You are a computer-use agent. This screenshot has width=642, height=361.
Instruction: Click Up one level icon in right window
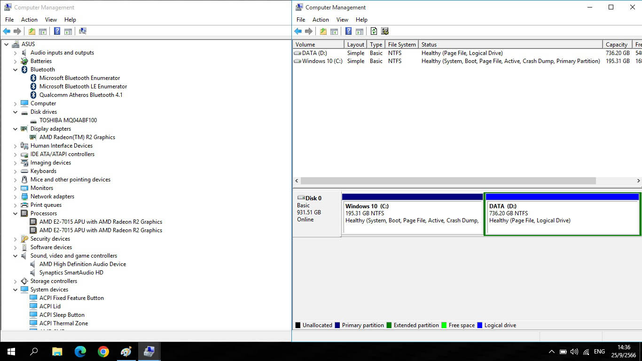323,31
